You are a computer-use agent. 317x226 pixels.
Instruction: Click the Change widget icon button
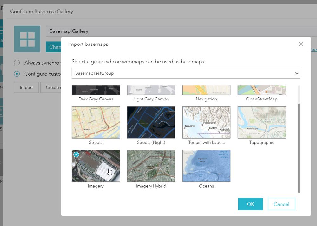54,47
